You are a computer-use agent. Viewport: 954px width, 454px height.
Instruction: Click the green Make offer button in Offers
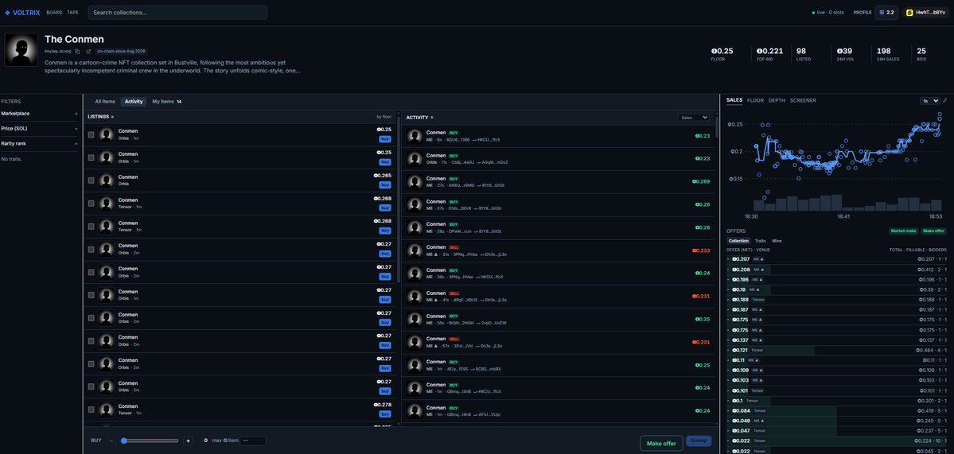pos(933,231)
